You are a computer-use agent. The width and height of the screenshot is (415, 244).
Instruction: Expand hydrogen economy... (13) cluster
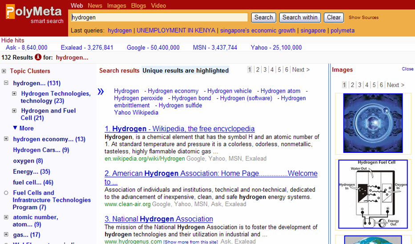[6, 139]
